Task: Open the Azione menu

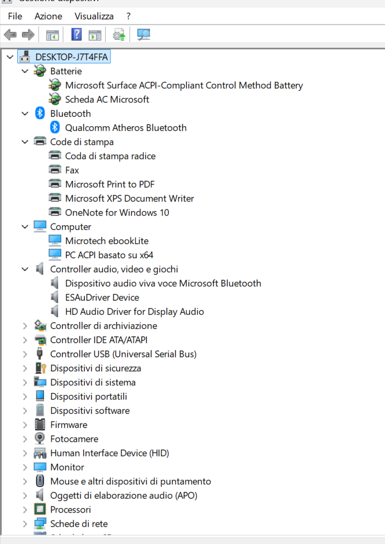Action: [x=48, y=16]
